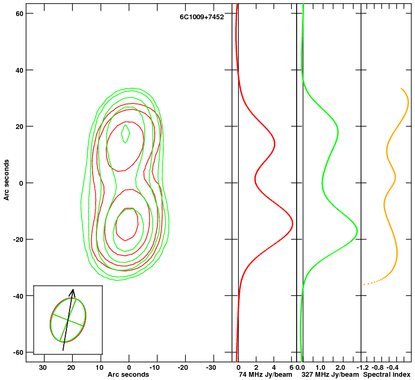
Task: Click the tick label -1.2 on spectral index axis
Action: pyautogui.click(x=363, y=368)
